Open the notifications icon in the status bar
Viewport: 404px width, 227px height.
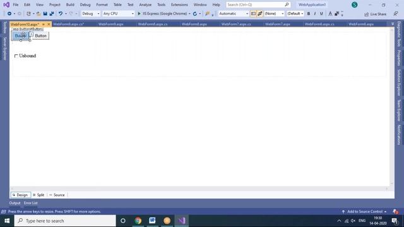coord(396,212)
